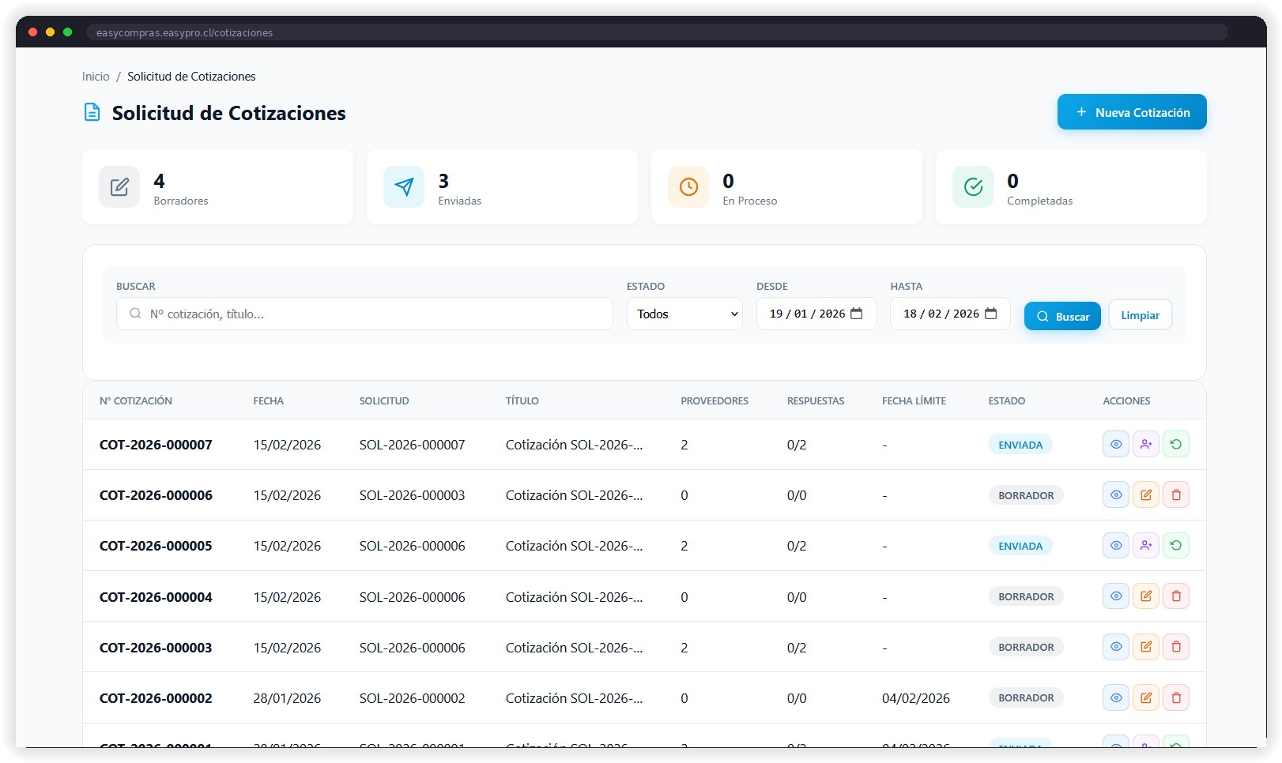Viewport: 1282px width, 763px height.
Task: Click the pencil icon on Borradores card
Action: (119, 187)
